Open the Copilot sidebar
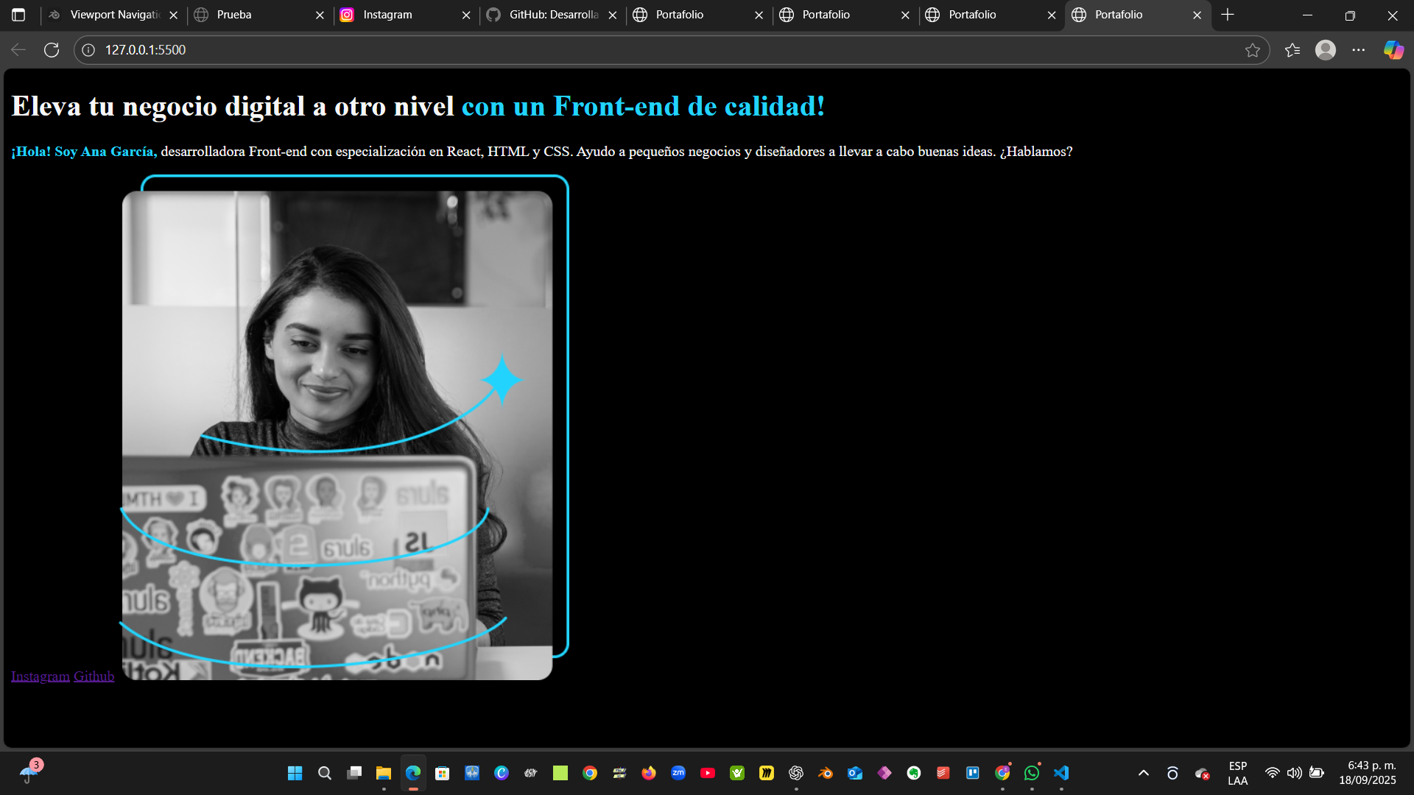This screenshot has width=1414, height=795. tap(1393, 49)
